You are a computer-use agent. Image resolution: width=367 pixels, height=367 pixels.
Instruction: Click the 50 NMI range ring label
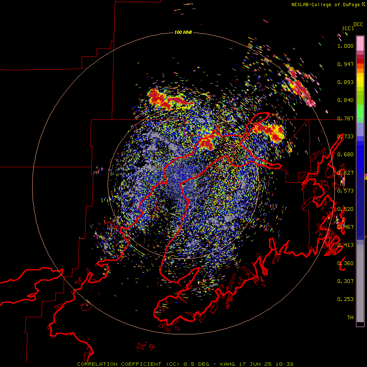pyautogui.click(x=183, y=108)
